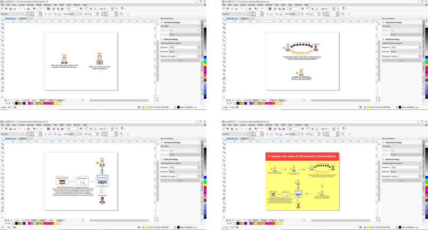
Task: Select the Rectangle tool in the bottom-right window
Action: pyautogui.click(x=224, y=165)
